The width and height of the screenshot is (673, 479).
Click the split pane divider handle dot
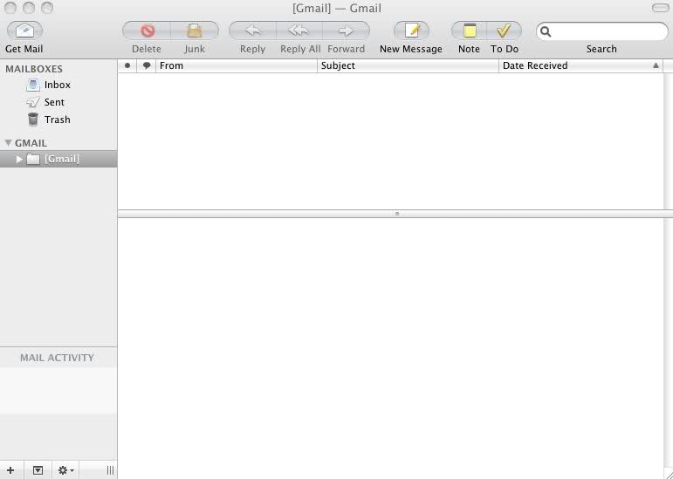(x=397, y=214)
